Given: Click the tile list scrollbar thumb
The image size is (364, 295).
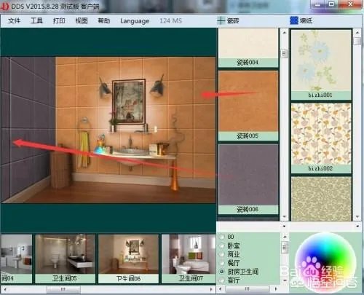Looking at the screenshot, I should pyautogui.click(x=285, y=54).
